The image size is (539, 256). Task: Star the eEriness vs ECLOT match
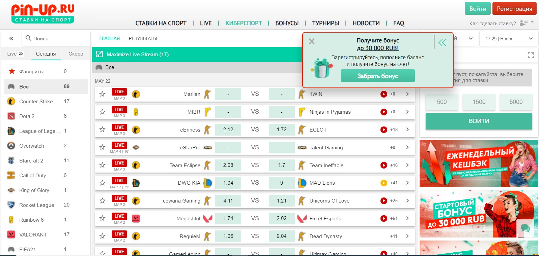click(103, 130)
